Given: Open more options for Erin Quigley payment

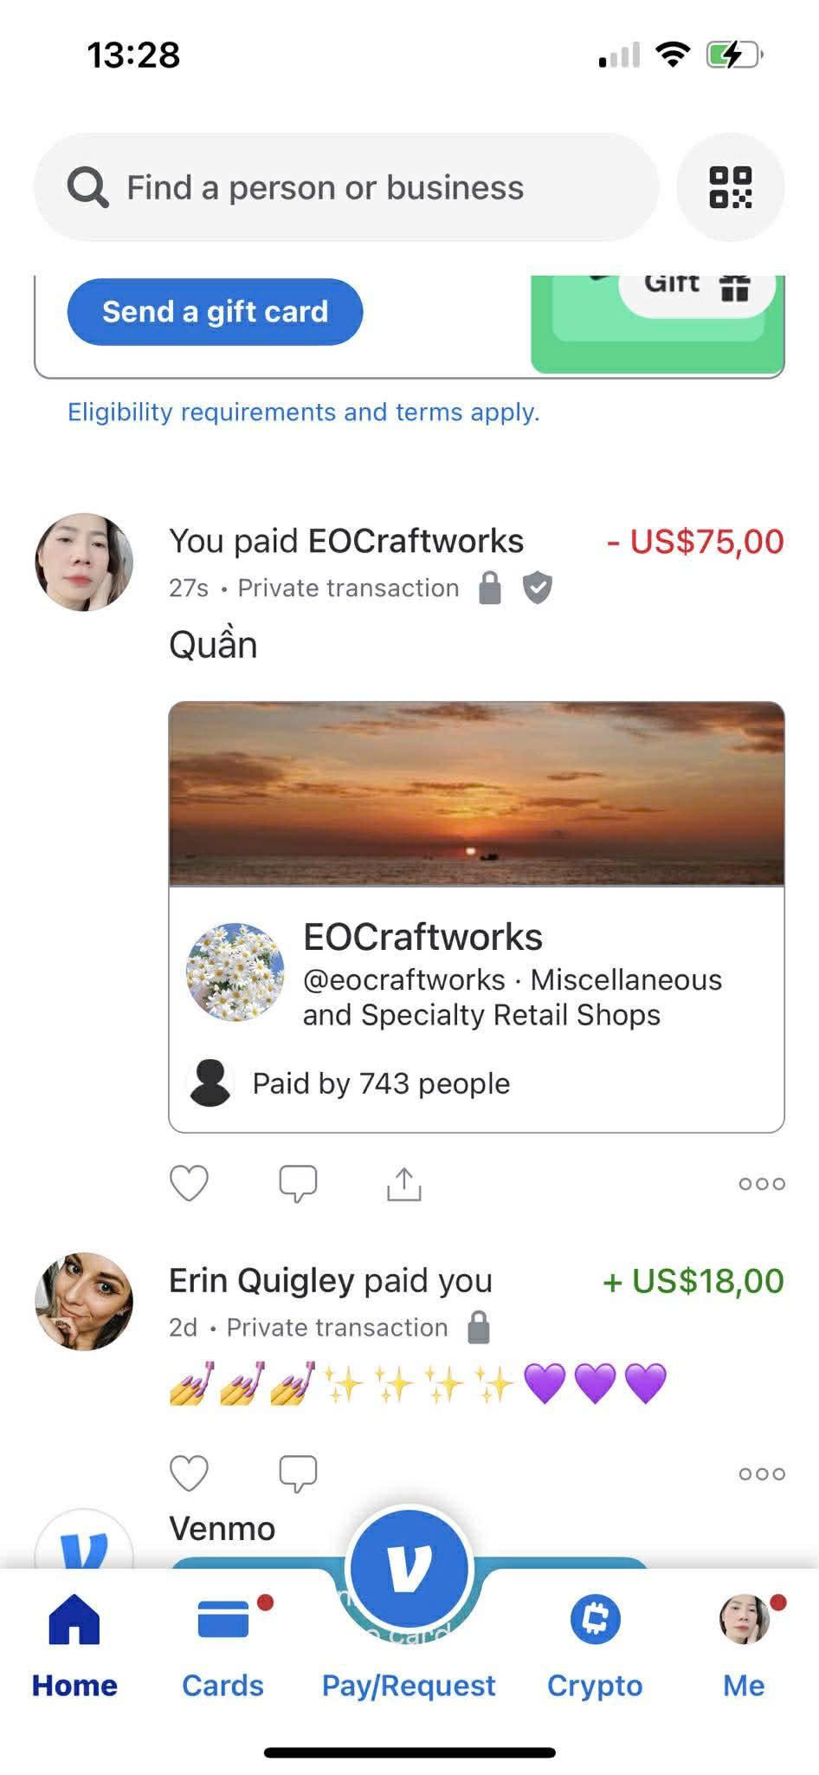Looking at the screenshot, I should (762, 1473).
